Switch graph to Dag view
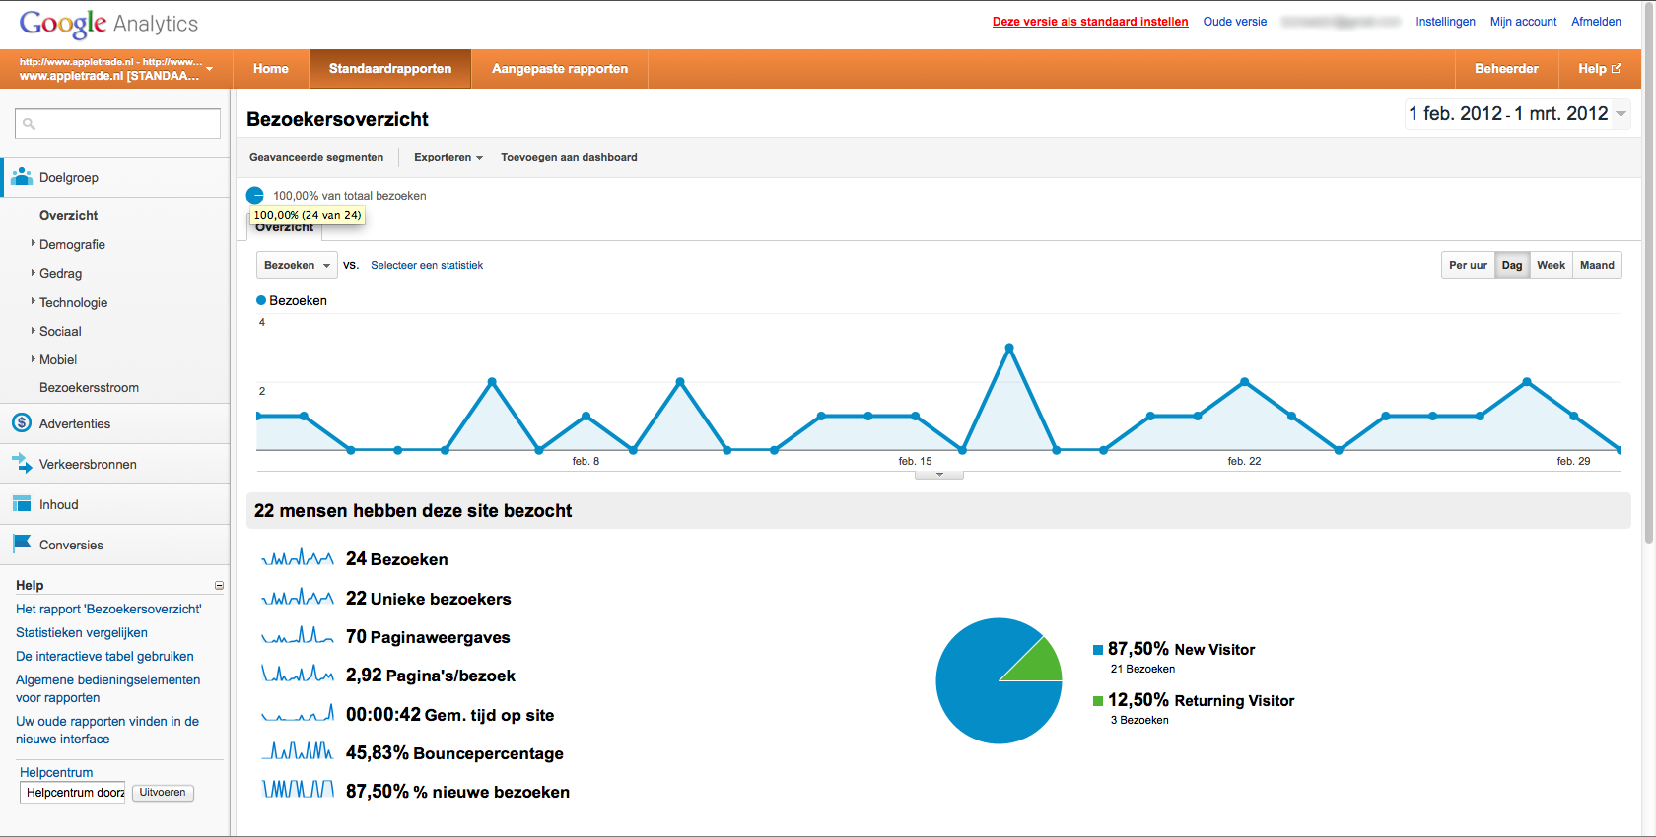Image resolution: width=1656 pixels, height=837 pixels. click(x=1512, y=265)
